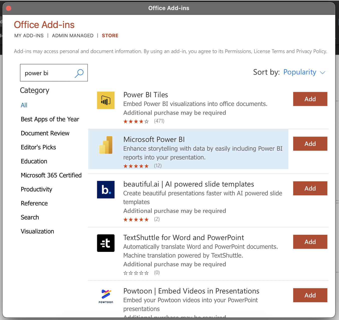Filter by Search category

click(x=30, y=217)
